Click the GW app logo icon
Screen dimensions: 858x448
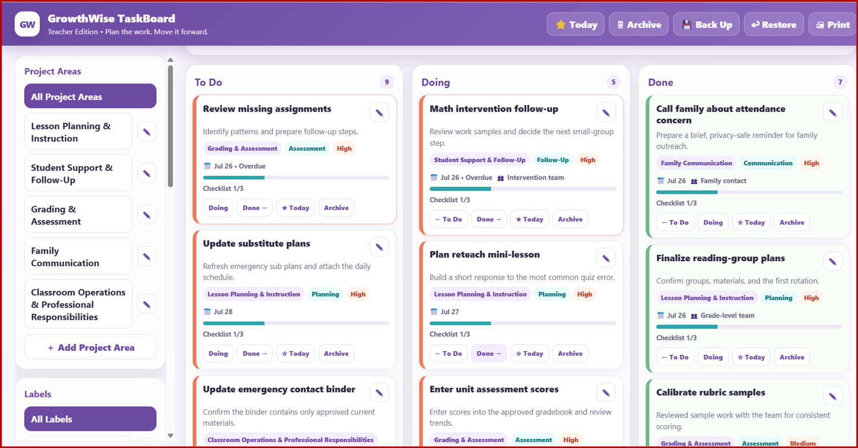point(27,24)
